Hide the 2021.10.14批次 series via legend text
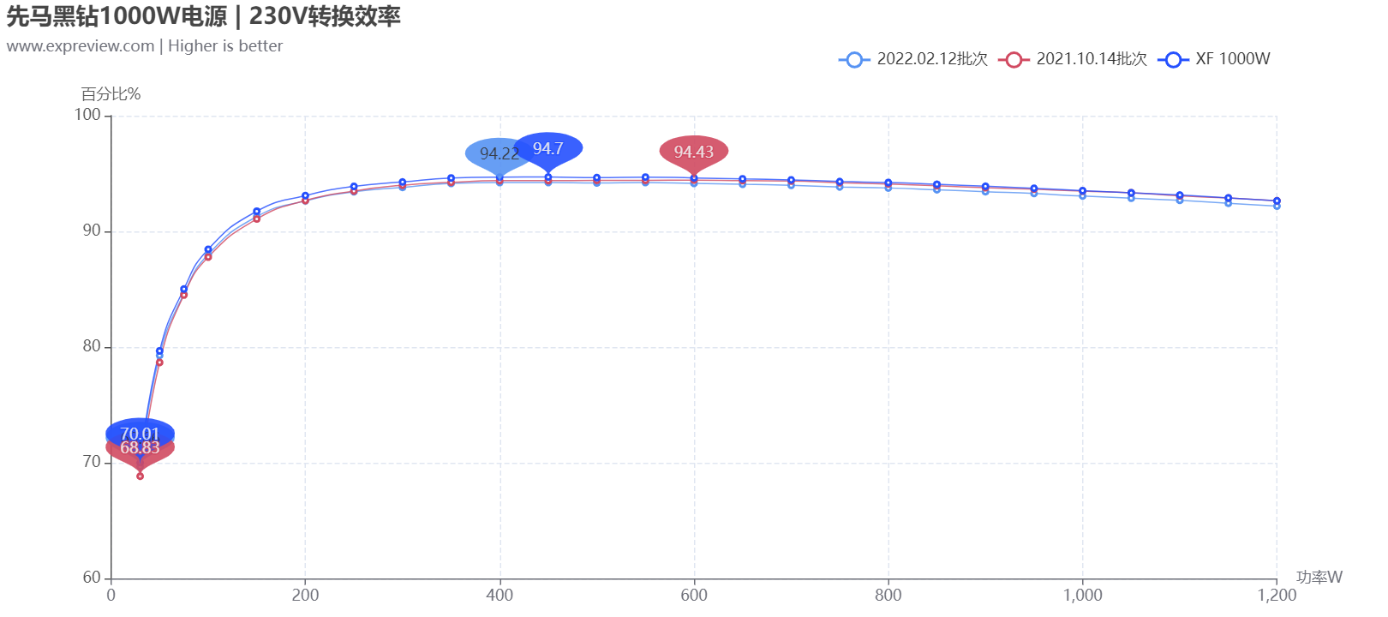 click(x=1092, y=59)
